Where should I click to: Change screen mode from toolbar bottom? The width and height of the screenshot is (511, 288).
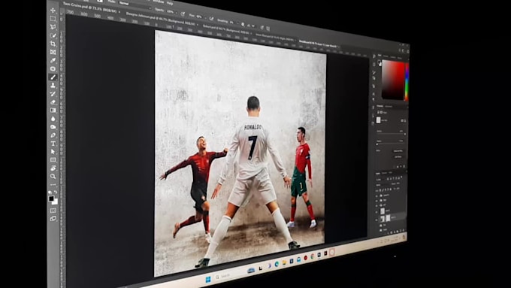click(53, 219)
